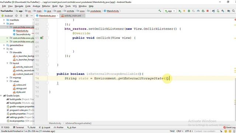Expand the mipmap folder

click(7, 78)
